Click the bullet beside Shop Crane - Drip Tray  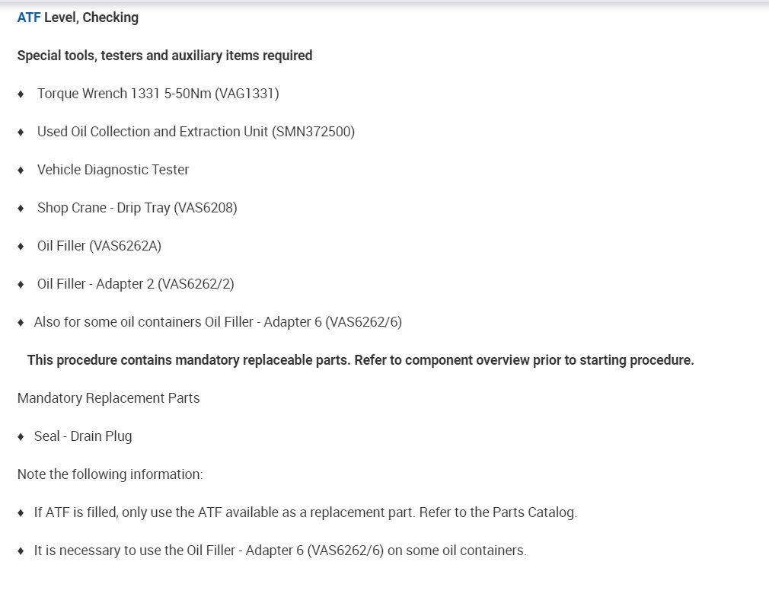pos(21,208)
